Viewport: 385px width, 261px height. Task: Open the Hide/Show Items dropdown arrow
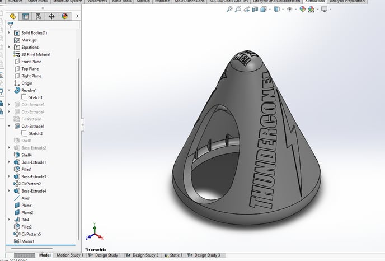(x=295, y=10)
